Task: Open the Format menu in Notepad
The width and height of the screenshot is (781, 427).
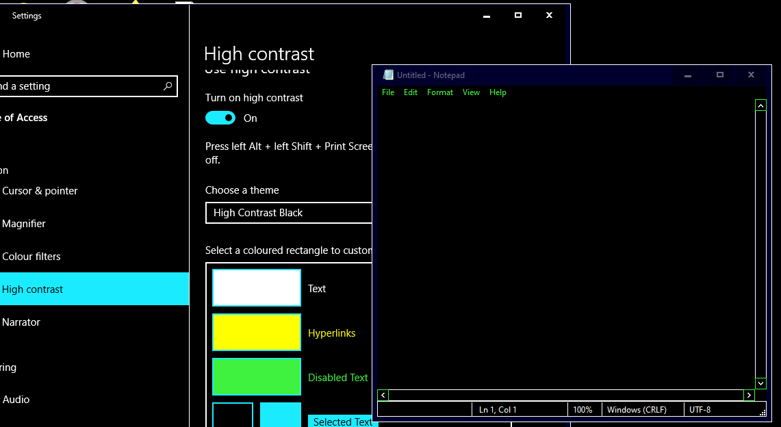Action: pos(439,92)
